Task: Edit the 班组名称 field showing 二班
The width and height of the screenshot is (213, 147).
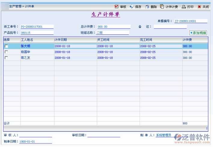Action: pos(112,33)
